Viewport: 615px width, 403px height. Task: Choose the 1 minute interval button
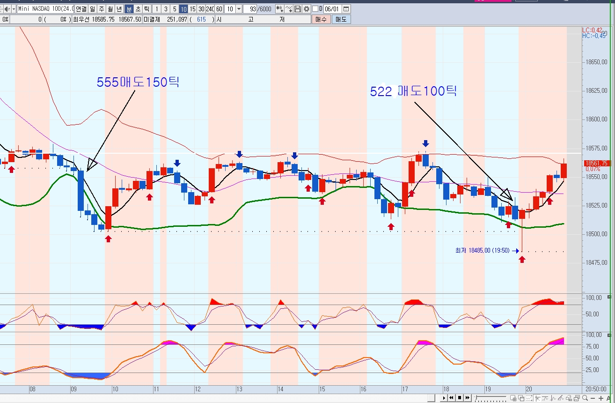[157, 9]
